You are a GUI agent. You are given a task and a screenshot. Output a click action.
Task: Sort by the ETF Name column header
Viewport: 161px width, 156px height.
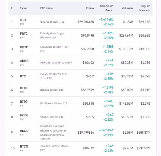pos(47,8)
